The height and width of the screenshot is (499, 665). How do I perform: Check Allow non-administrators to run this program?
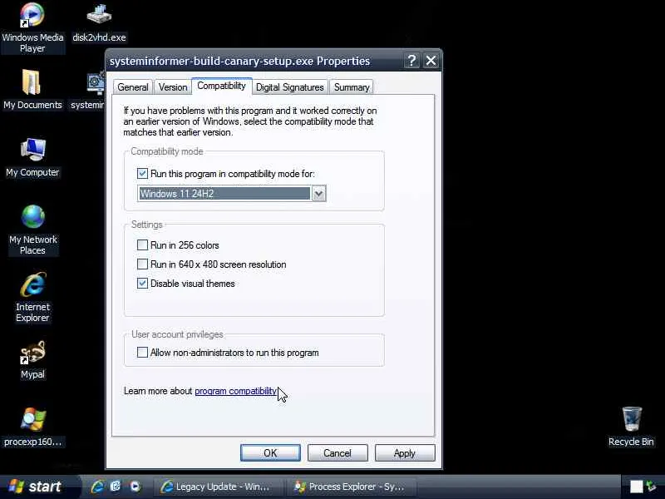click(x=142, y=352)
